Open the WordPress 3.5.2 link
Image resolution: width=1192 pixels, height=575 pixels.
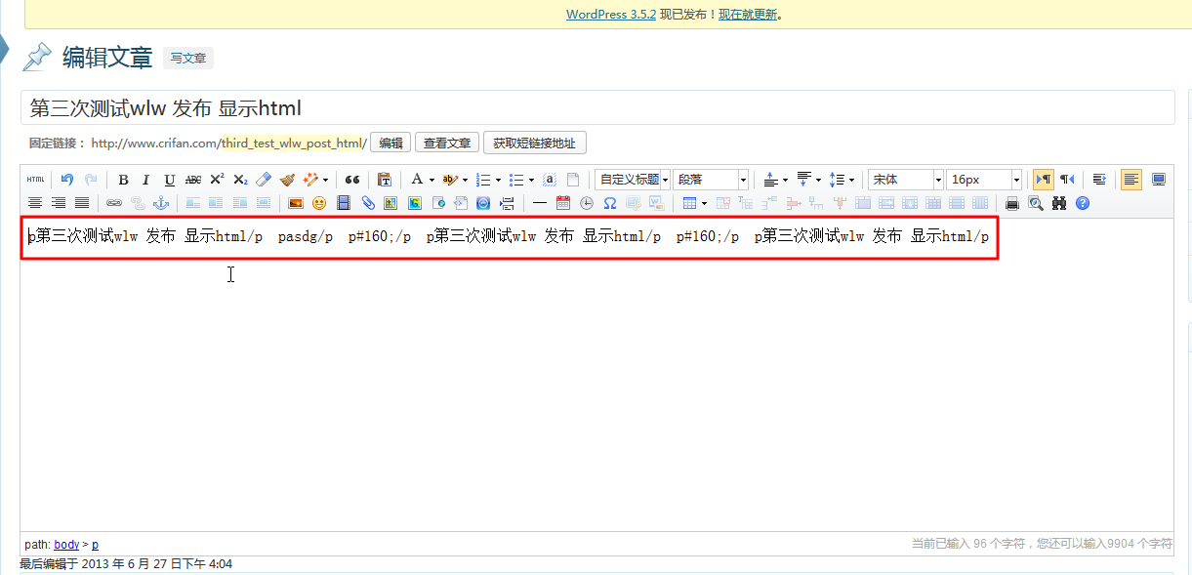click(x=611, y=15)
